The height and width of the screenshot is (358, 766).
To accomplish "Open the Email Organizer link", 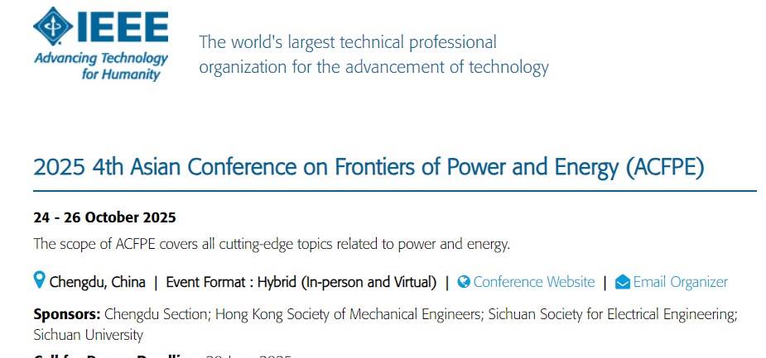I will click(x=680, y=282).
